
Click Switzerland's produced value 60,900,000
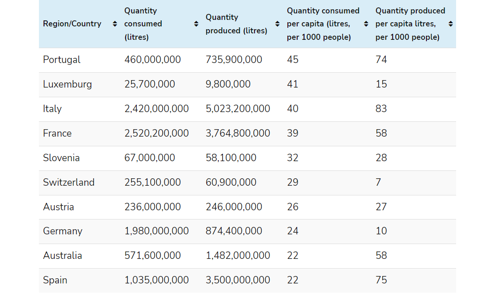231,182
